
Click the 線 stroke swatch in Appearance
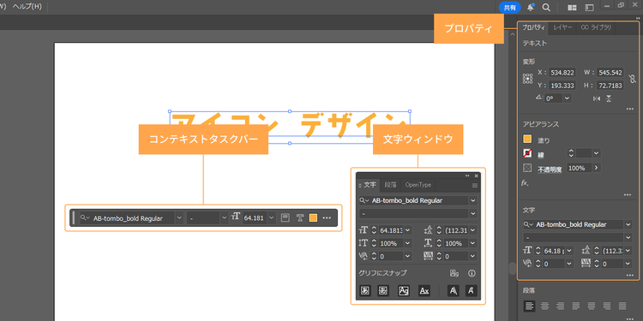click(527, 153)
